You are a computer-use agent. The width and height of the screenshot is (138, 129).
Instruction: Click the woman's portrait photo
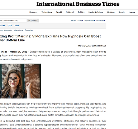(x=20, y=81)
